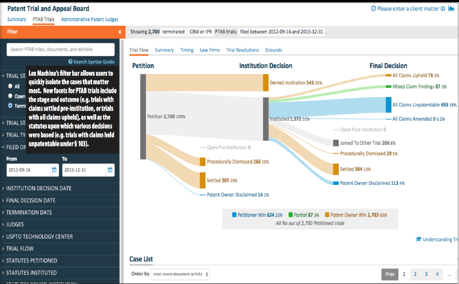This screenshot has width=459, height=284.
Task: Click the filter sidebar scrollbar
Action: pos(122,161)
